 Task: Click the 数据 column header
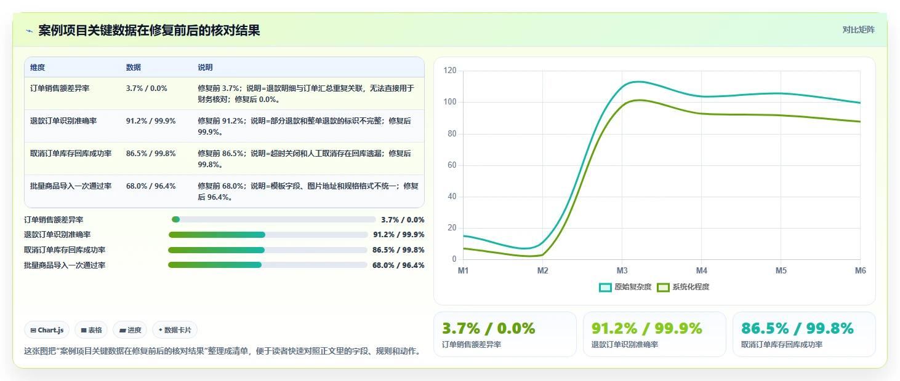[x=134, y=68]
